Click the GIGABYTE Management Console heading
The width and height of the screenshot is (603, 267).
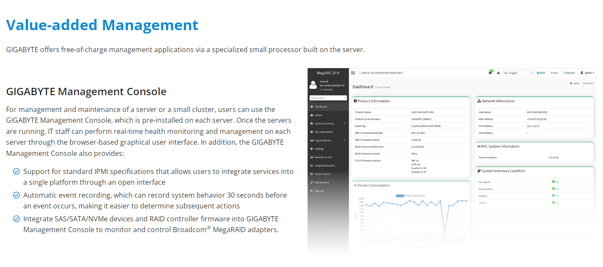(86, 91)
